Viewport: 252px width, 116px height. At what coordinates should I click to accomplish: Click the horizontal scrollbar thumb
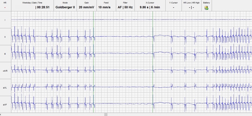point(106,114)
